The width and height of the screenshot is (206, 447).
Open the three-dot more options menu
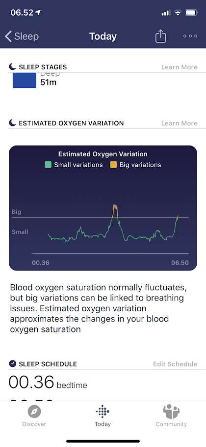pos(190,36)
